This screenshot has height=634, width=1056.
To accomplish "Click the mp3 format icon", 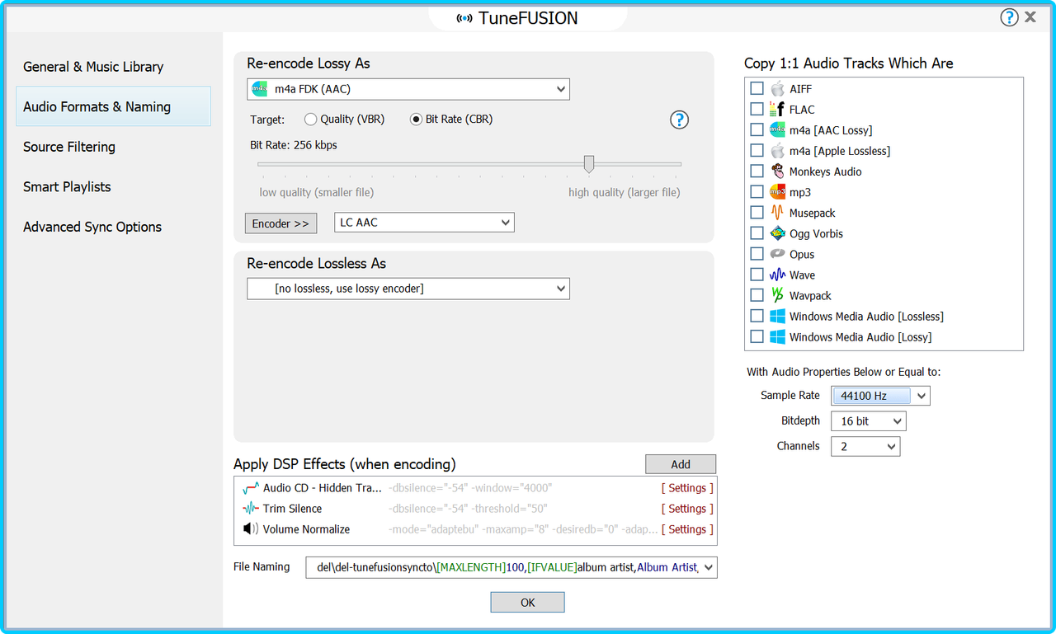I will pyautogui.click(x=777, y=191).
